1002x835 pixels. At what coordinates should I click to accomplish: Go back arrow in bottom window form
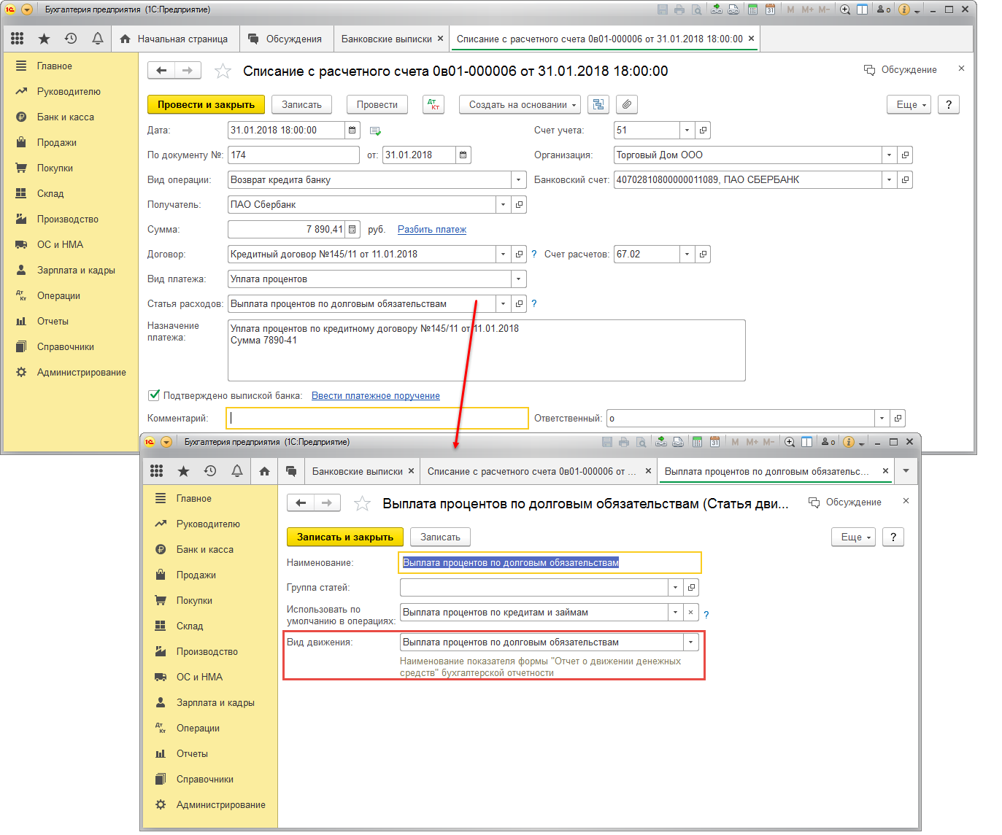click(301, 502)
